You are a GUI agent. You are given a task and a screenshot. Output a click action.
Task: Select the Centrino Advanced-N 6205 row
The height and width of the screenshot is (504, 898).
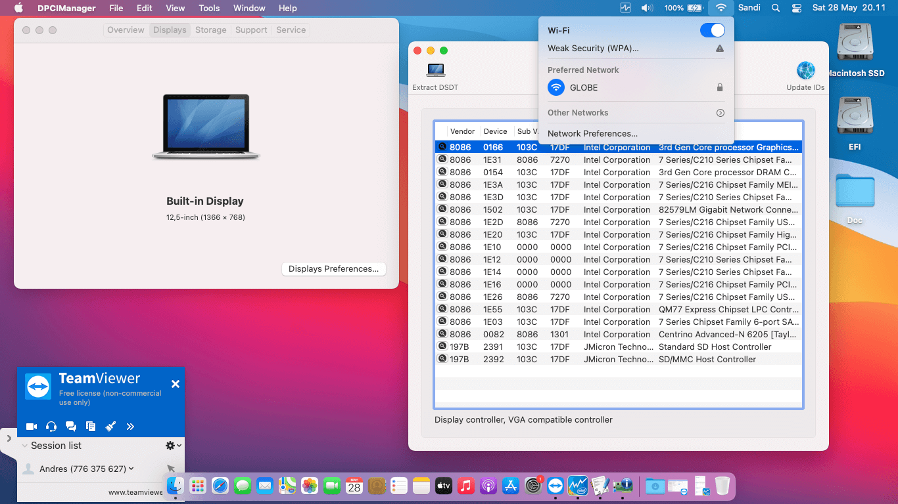[x=618, y=334]
